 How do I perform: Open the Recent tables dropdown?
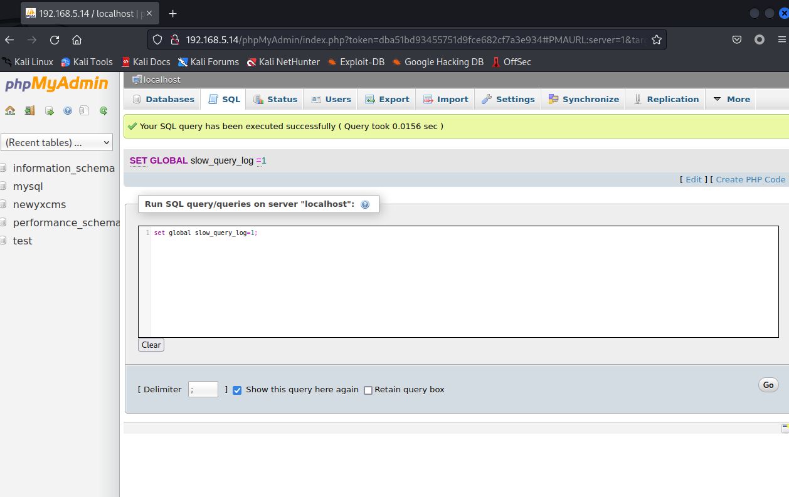coord(56,142)
